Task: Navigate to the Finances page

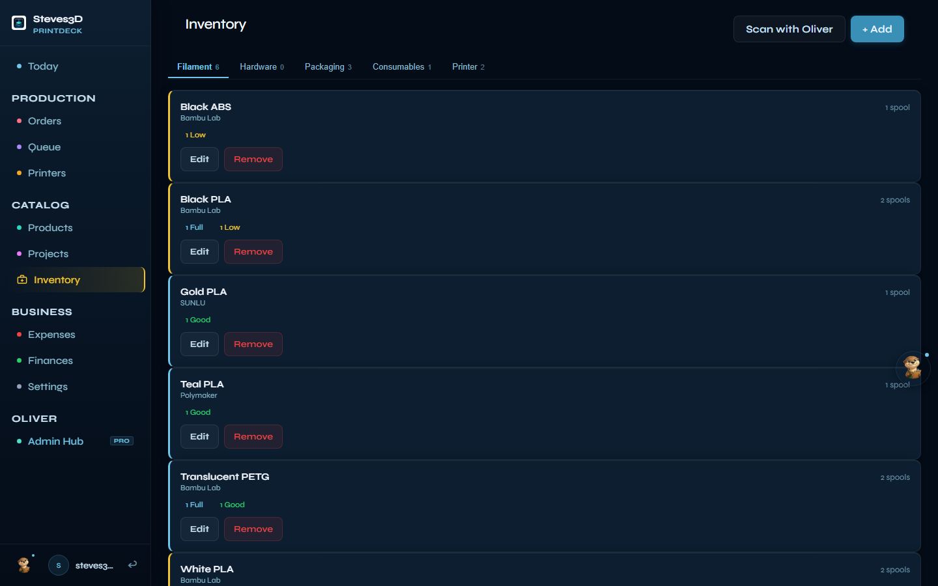Action: point(50,360)
